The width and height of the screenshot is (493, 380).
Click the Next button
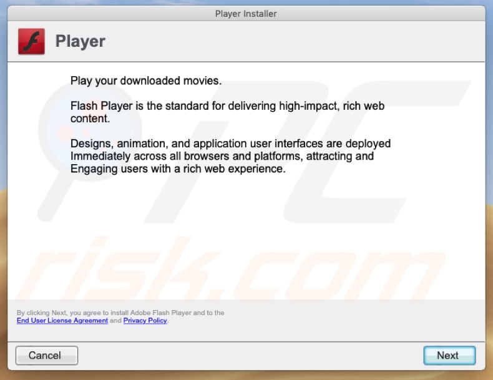pyautogui.click(x=449, y=356)
